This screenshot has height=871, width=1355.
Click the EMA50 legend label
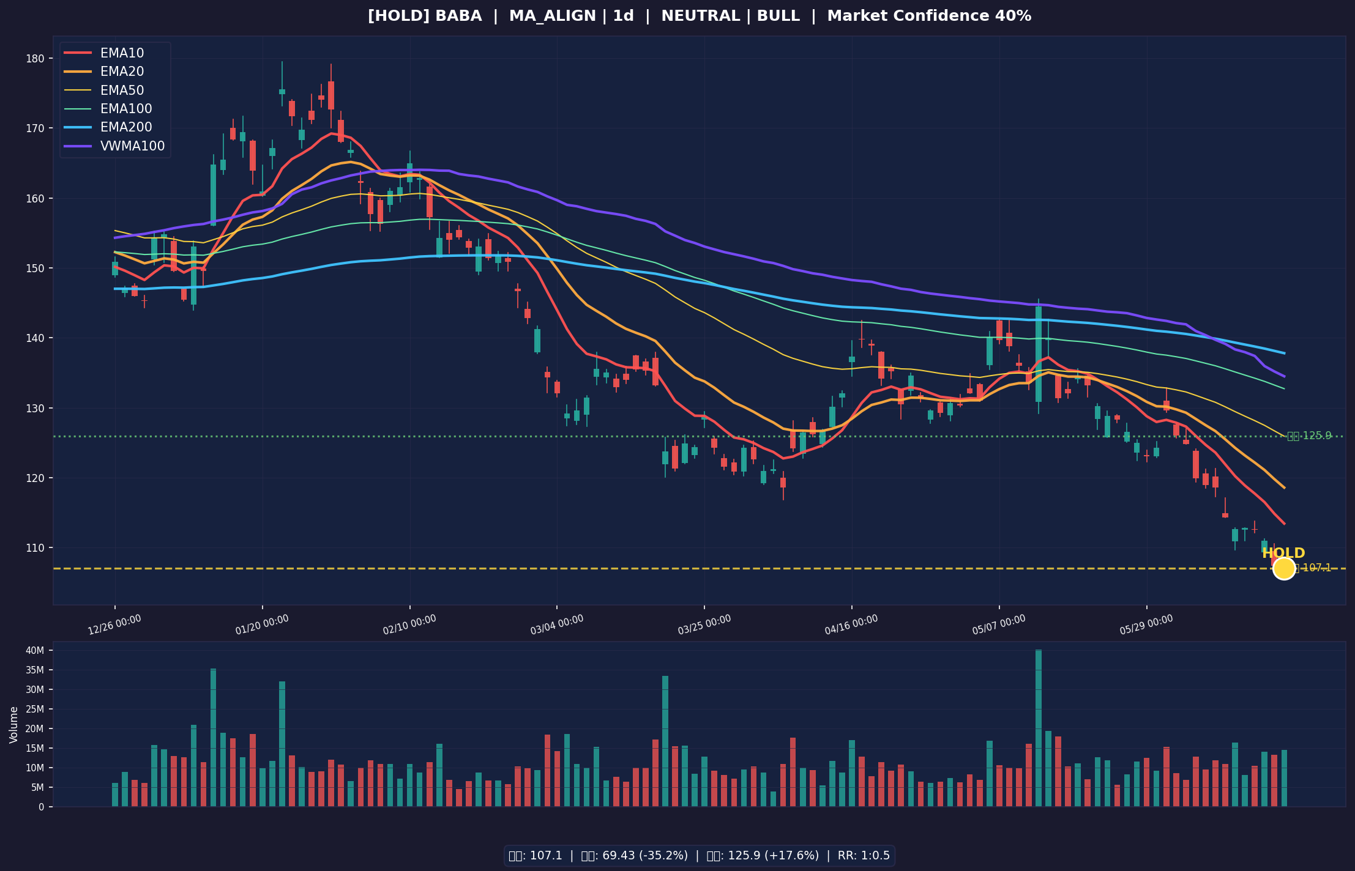point(122,91)
